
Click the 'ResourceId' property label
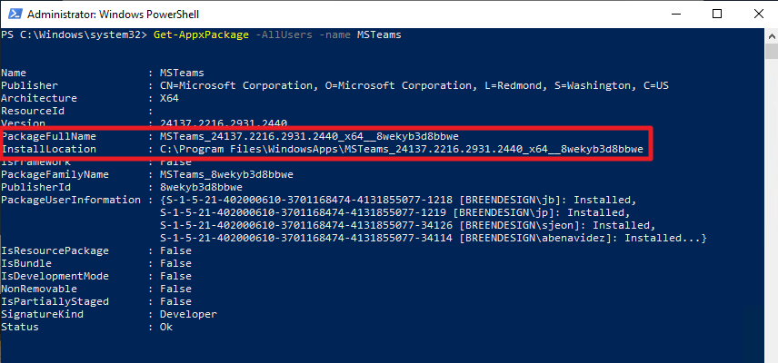coord(33,111)
